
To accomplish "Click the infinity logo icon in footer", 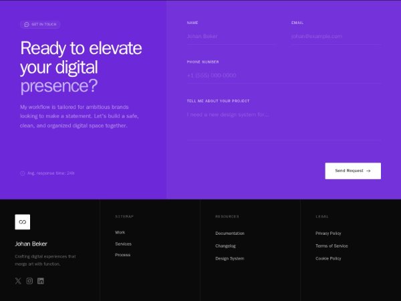I will [22, 222].
